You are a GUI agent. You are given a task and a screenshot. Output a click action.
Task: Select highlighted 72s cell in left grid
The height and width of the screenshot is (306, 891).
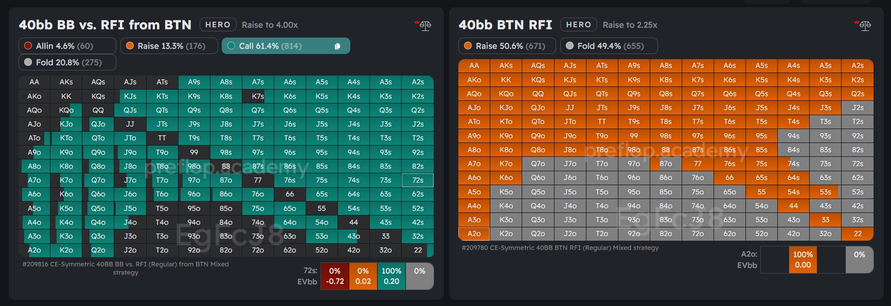pos(418,181)
